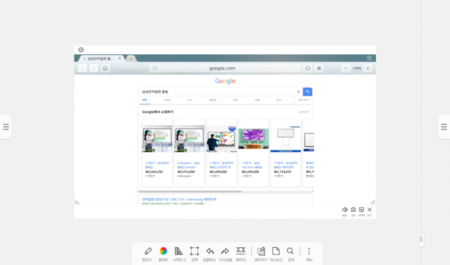
Task: Open the page navigator (페이지)
Action: click(x=241, y=254)
